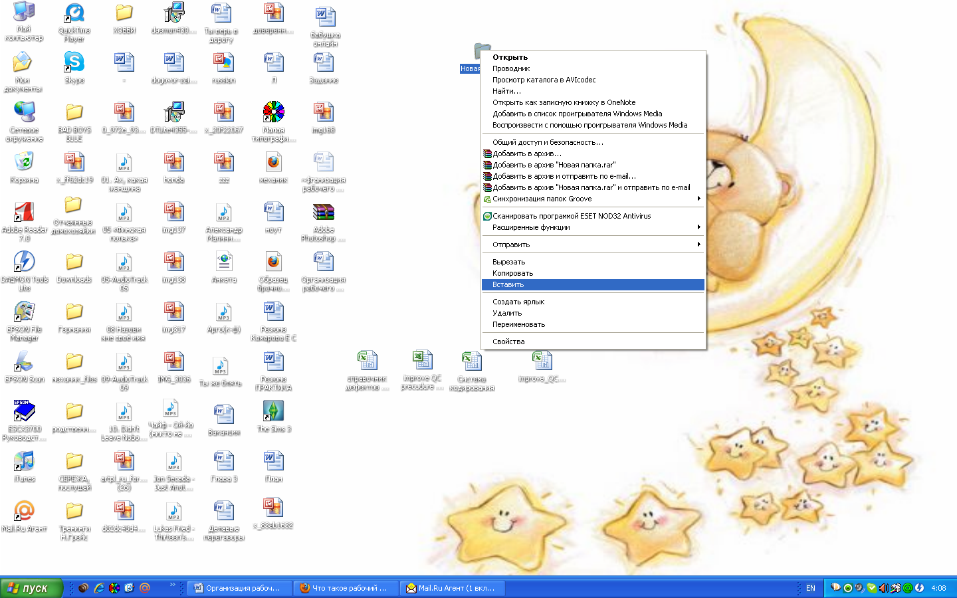Select the iTunes shortcut icon

click(x=25, y=466)
